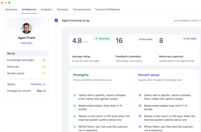The image size is (201, 132).
Task: Click purple icon for Growth 'Names a real cohort'
Action: click(140, 116)
